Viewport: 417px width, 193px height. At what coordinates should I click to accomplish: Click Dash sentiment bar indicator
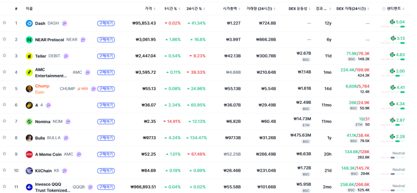click(x=393, y=27)
